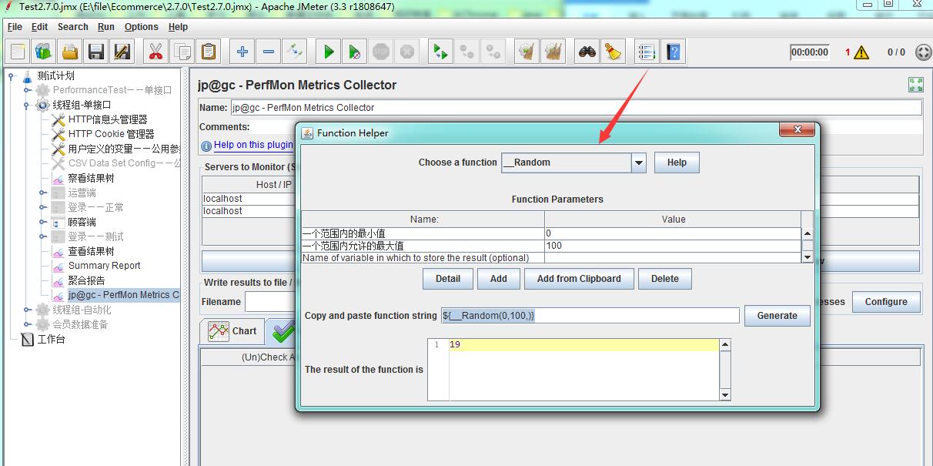Image resolution: width=933 pixels, height=466 pixels.
Task: Open the Options menu
Action: coord(142,27)
